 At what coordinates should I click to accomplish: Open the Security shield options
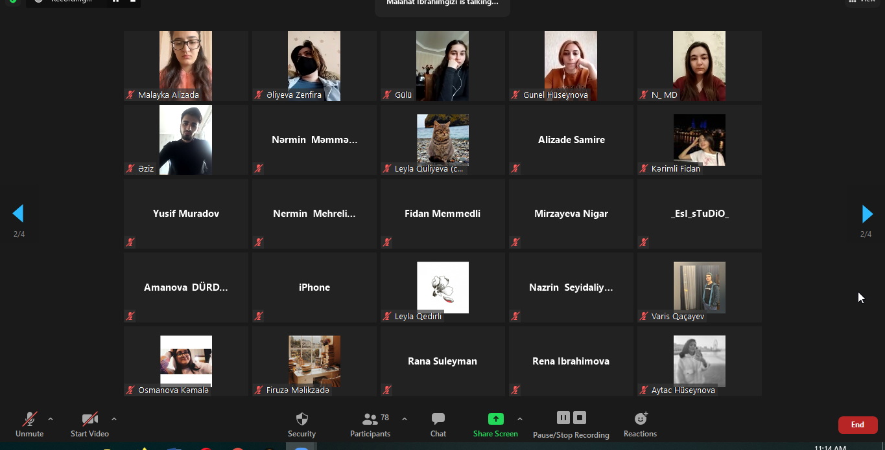pos(301,419)
